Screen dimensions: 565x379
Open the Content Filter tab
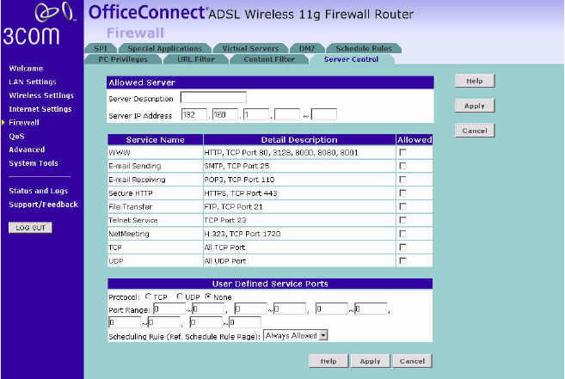pyautogui.click(x=269, y=59)
